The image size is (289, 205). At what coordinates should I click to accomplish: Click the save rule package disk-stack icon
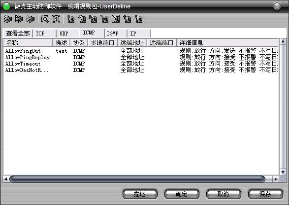(19, 19)
